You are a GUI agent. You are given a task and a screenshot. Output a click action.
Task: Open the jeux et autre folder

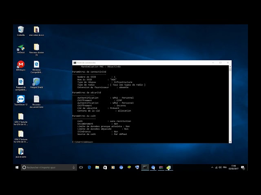(x=21, y=151)
